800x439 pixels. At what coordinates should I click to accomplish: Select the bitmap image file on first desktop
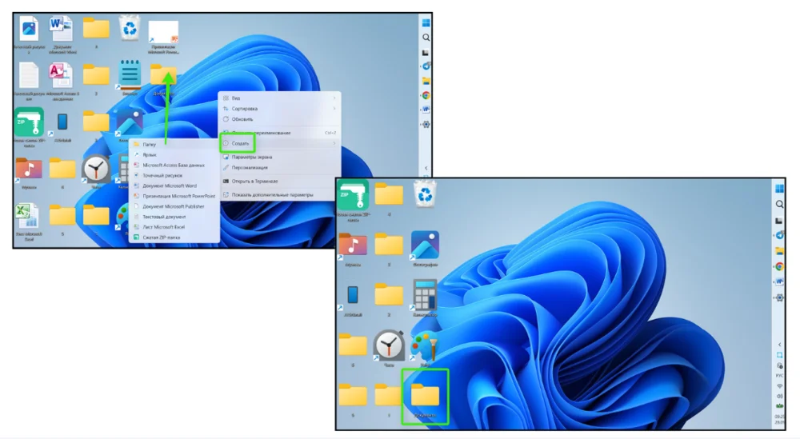(x=29, y=29)
